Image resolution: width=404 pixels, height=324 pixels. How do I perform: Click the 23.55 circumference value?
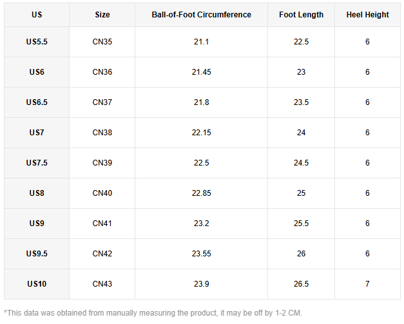[x=201, y=254]
